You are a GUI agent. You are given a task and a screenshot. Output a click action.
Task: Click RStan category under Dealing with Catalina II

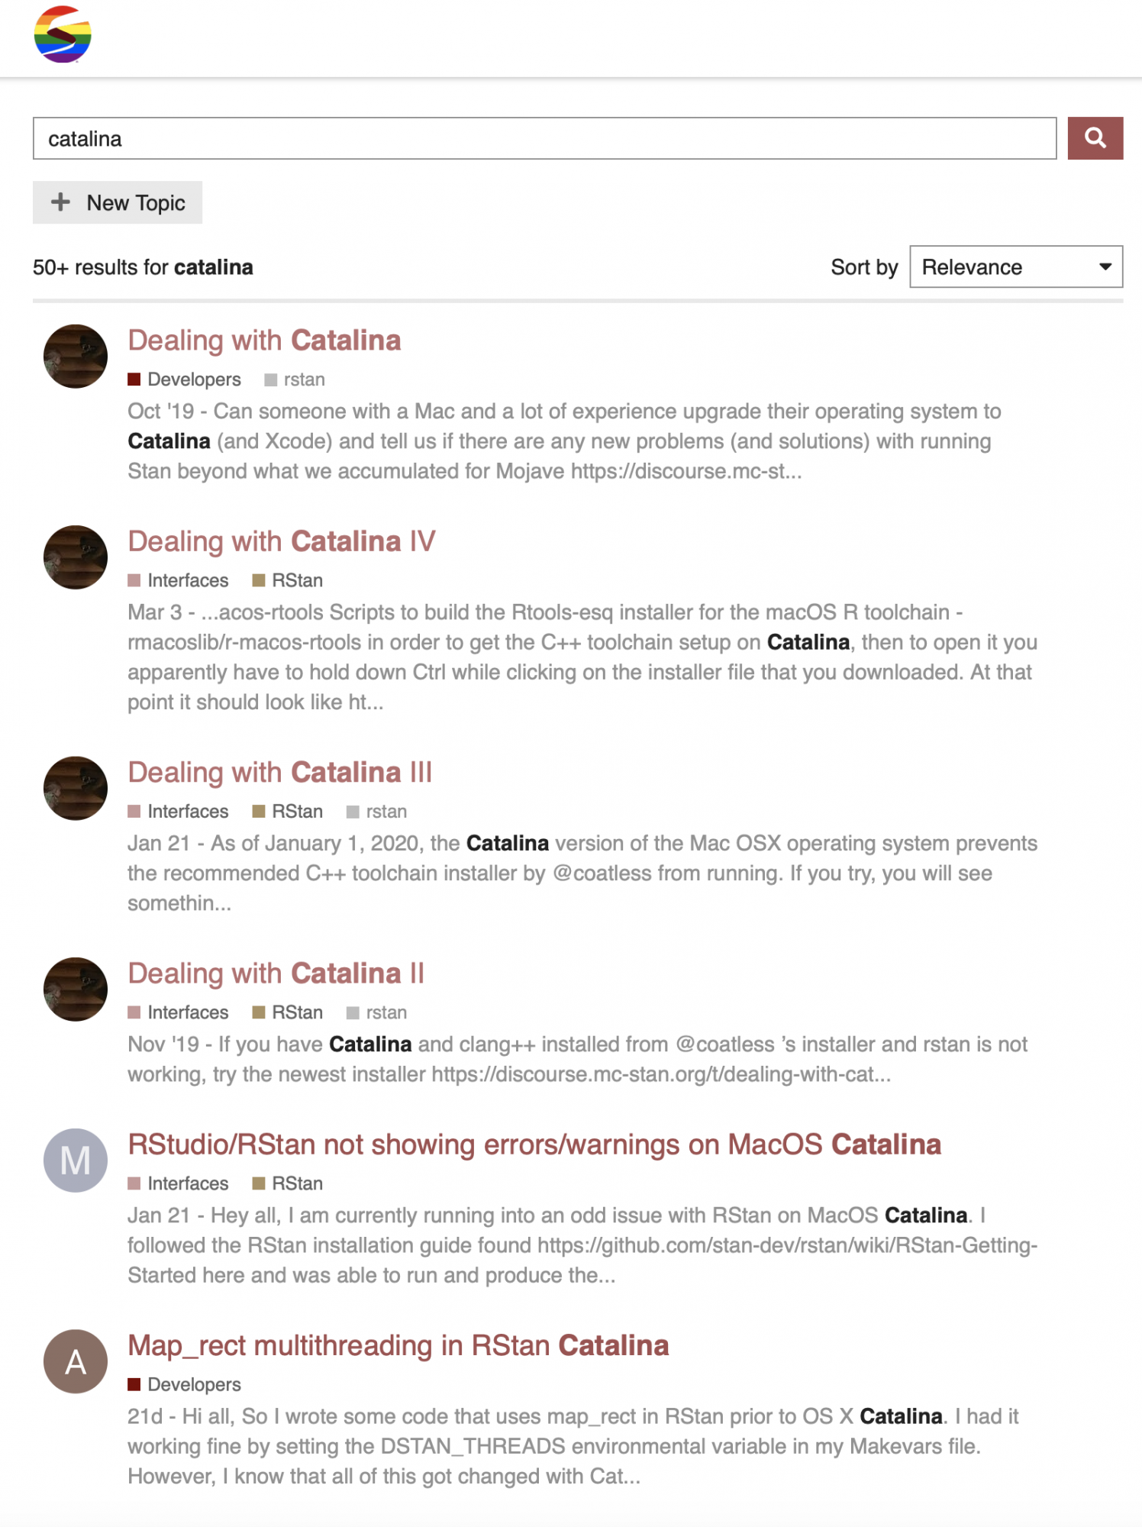pos(296,1012)
